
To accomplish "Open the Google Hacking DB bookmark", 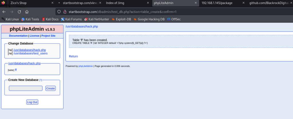I will coord(149,19).
